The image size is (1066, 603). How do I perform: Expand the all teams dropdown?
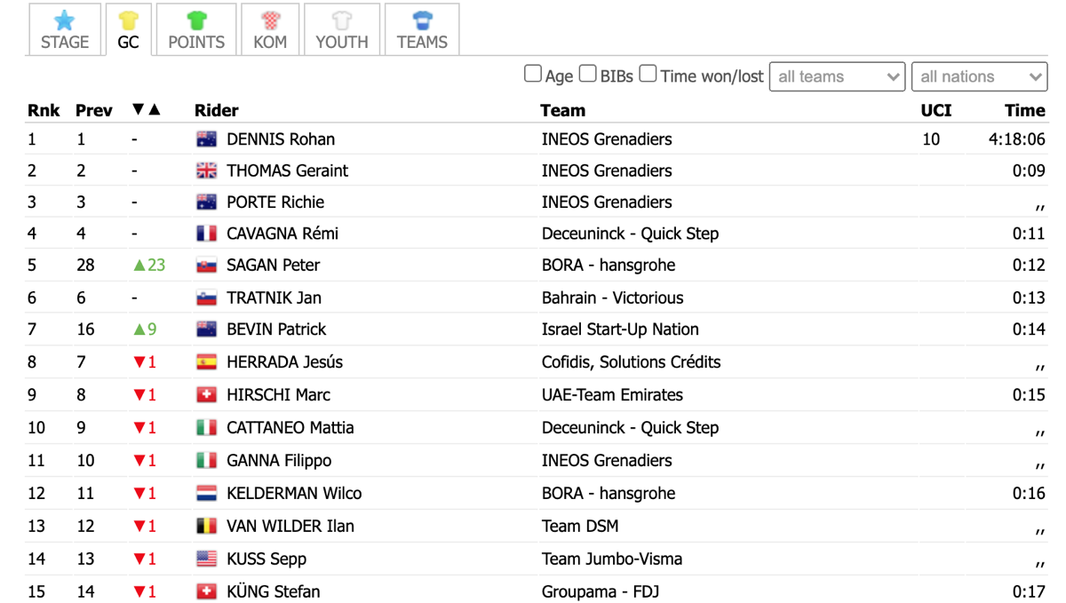click(837, 76)
